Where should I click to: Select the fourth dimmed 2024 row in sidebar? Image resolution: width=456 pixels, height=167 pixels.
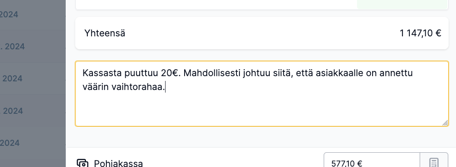[32, 111]
